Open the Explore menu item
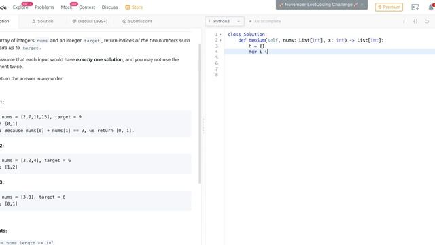The image size is (435, 245). click(20, 7)
